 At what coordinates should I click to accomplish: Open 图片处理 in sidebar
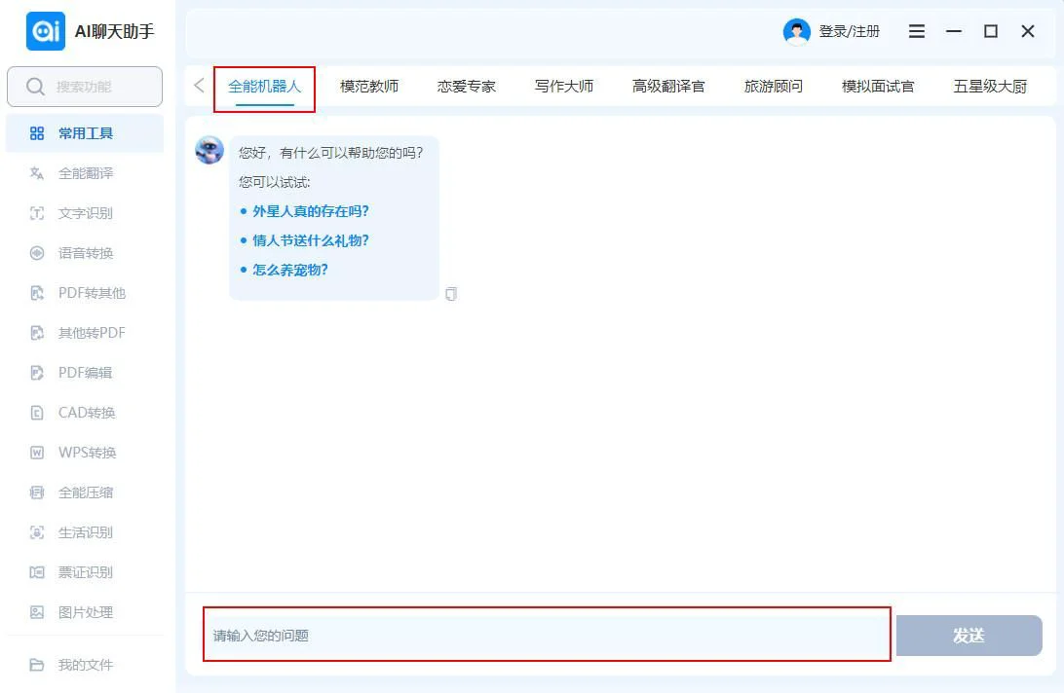(x=85, y=613)
